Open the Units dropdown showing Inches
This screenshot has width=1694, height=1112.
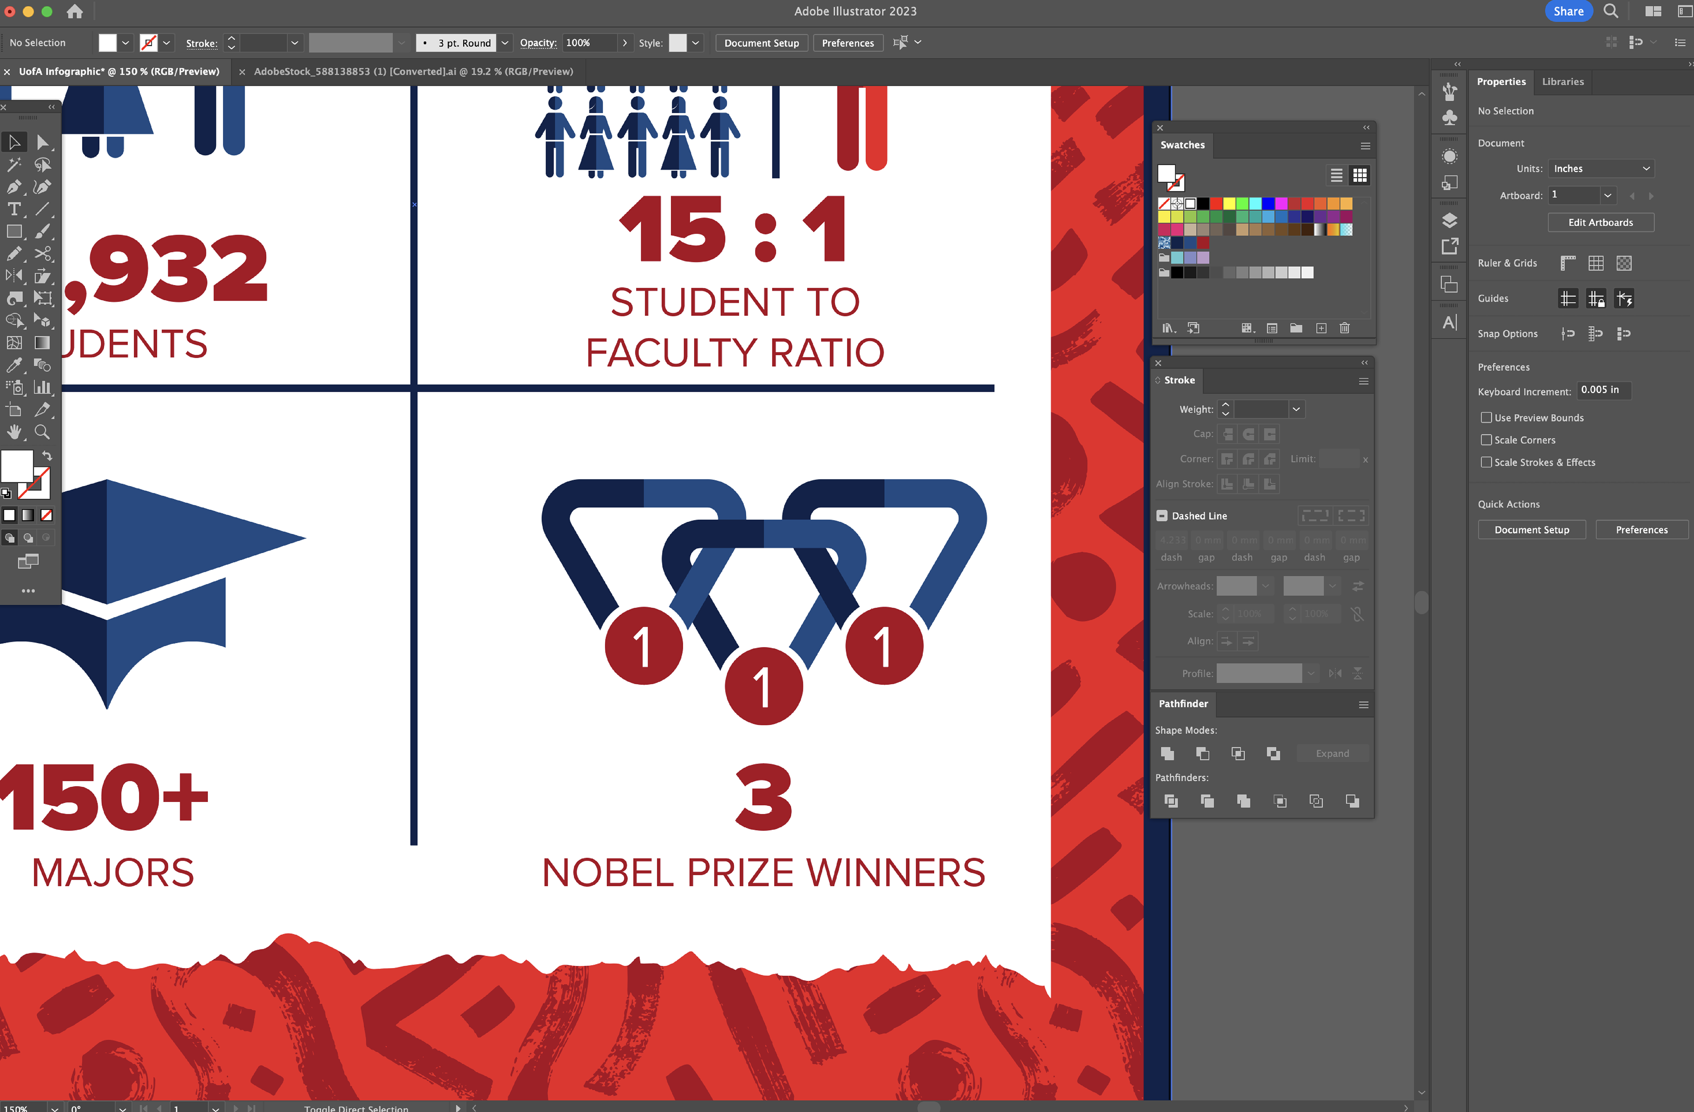pos(1600,169)
